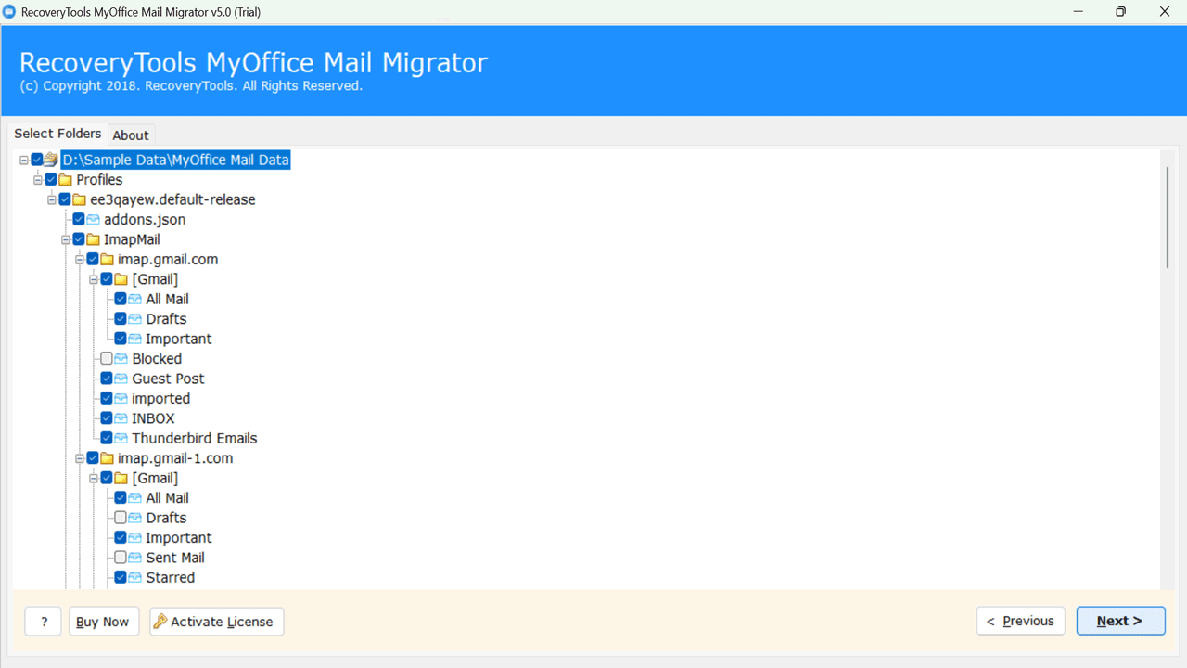
Task: Click the mail icon next to Thunderbird Emails
Action: point(121,438)
